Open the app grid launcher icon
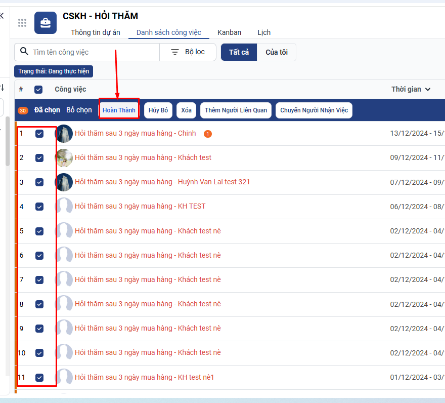Screen dimensions: 445x403 point(22,22)
